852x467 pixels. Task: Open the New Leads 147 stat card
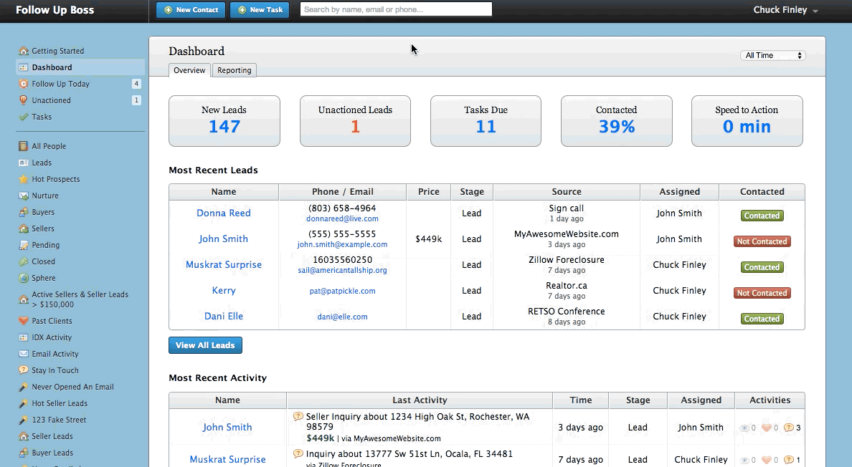(224, 121)
